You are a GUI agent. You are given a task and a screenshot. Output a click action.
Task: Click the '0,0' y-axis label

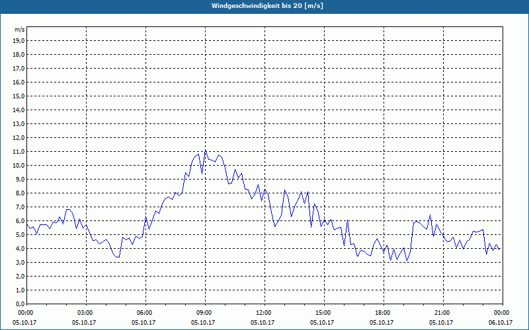pyautogui.click(x=20, y=304)
